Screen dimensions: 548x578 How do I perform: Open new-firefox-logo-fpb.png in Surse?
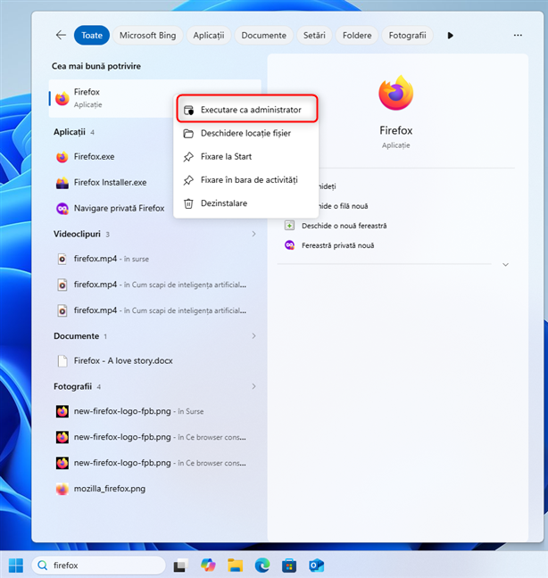tap(155, 411)
